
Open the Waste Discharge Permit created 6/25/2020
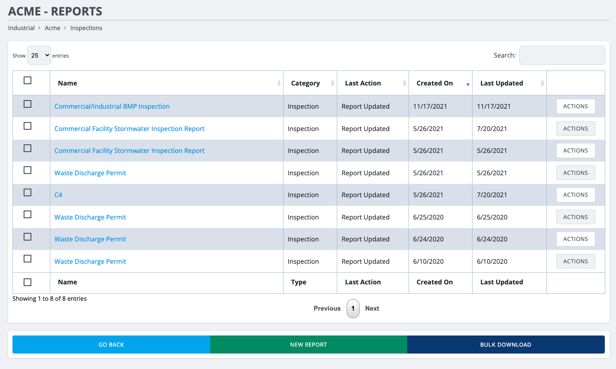(x=90, y=217)
